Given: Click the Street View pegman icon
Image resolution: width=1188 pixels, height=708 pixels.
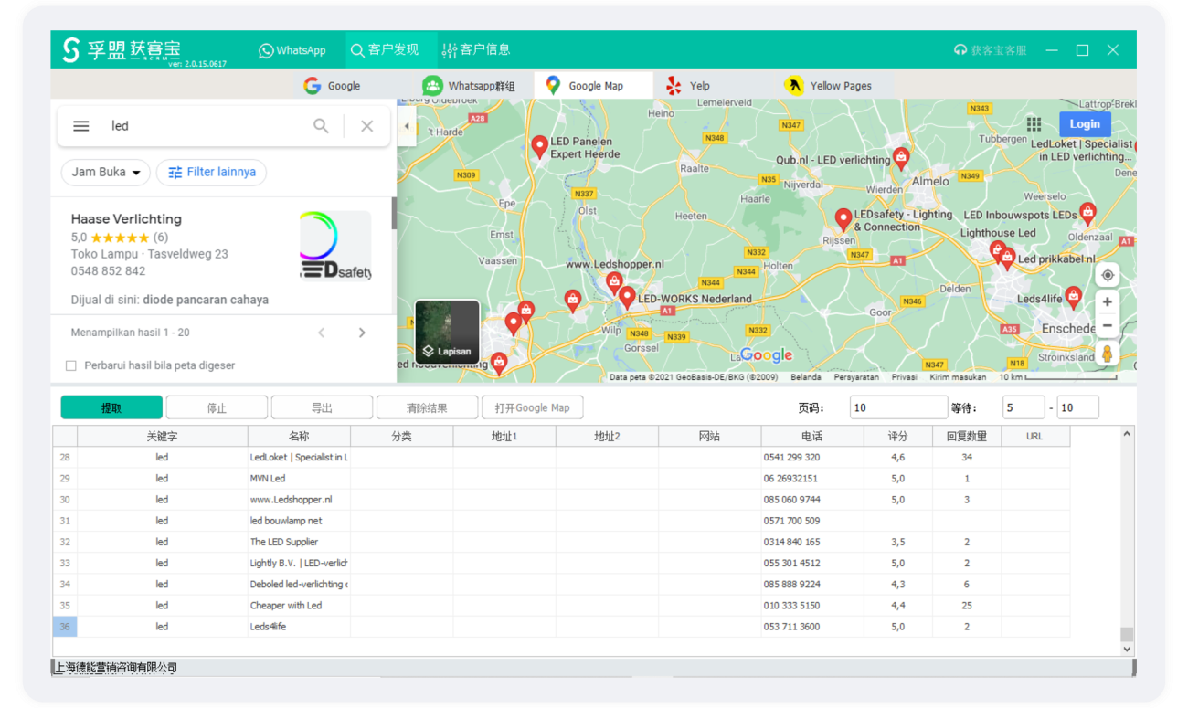Looking at the screenshot, I should click(1108, 354).
